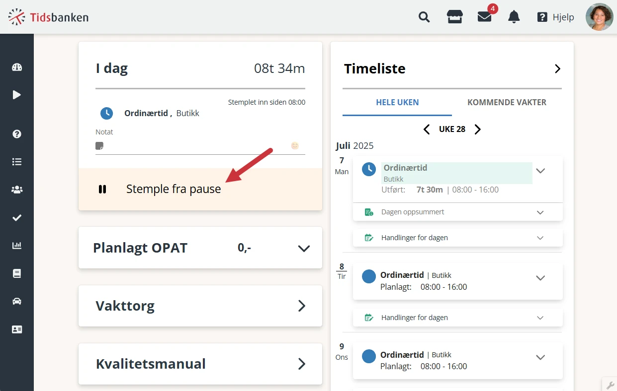
Task: Open the list icon in the sidebar
Action: (x=17, y=162)
